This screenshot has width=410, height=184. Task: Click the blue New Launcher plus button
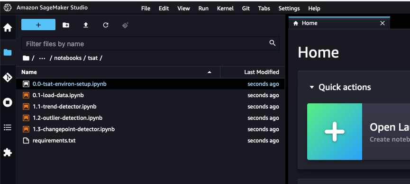pyautogui.click(x=38, y=25)
